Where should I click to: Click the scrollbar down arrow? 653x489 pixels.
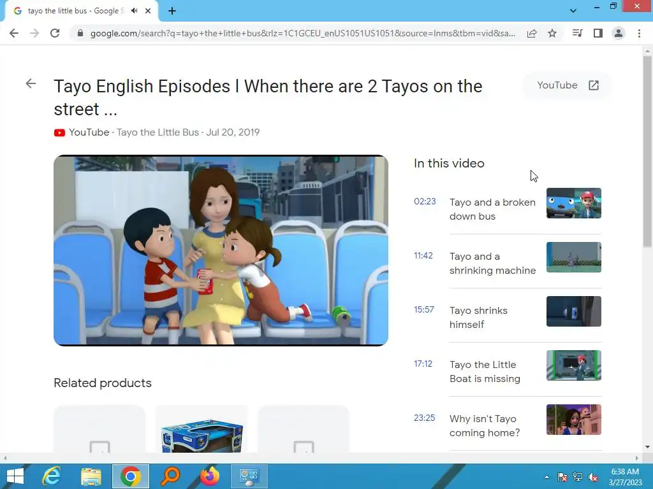647,447
